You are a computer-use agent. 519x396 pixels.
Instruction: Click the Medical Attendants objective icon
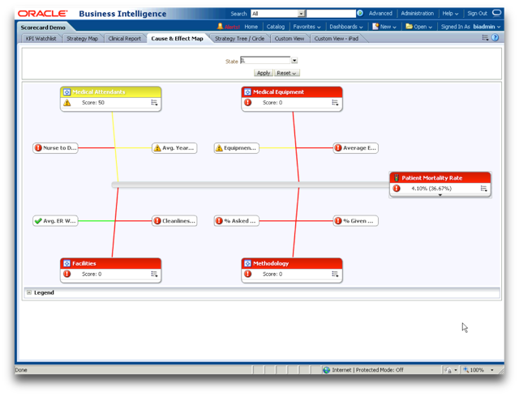66,92
